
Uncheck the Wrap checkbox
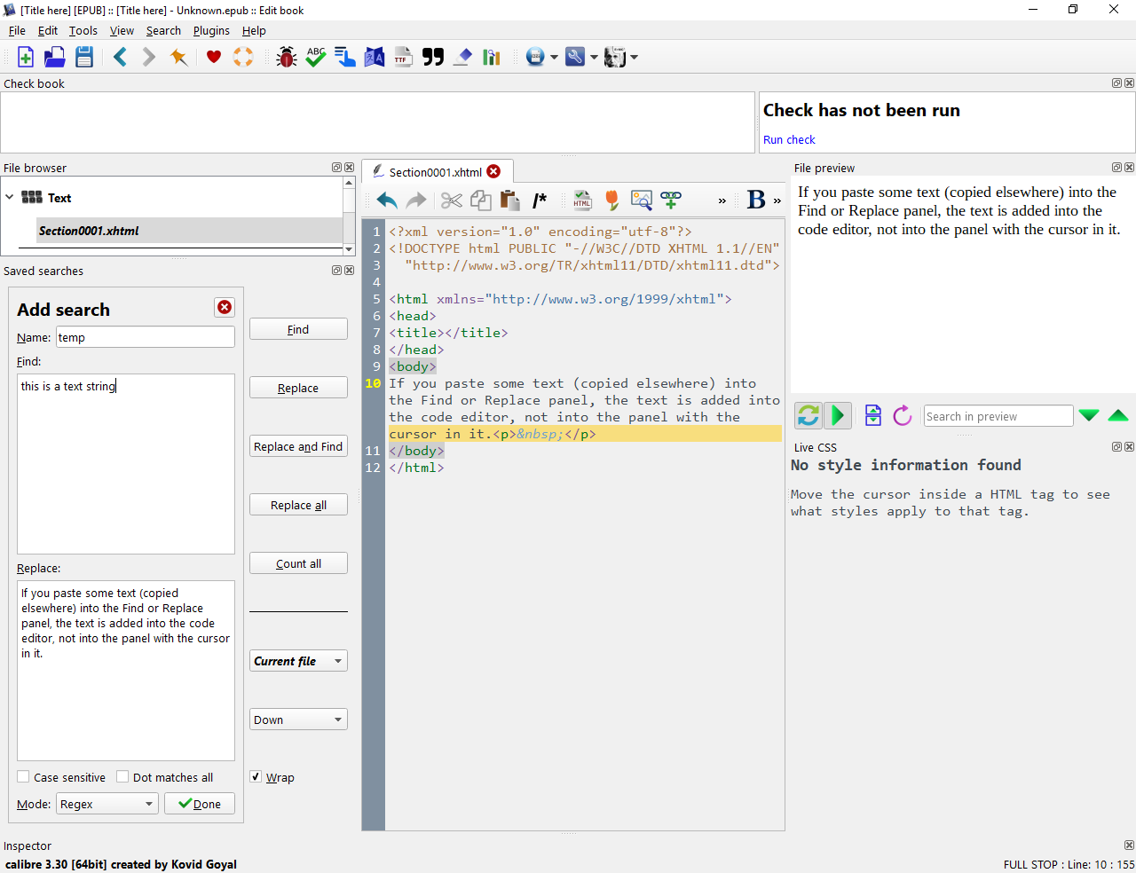pos(256,777)
